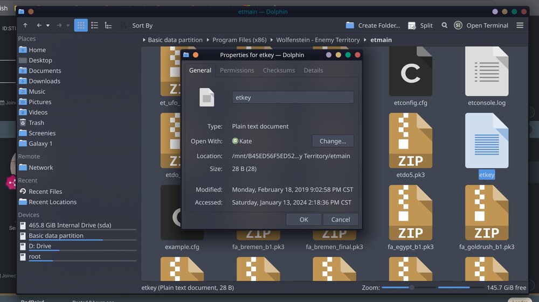Viewport: 539px width, 302px height.
Task: Expand the arrow before Program Files (x86)
Action: (x=208, y=40)
